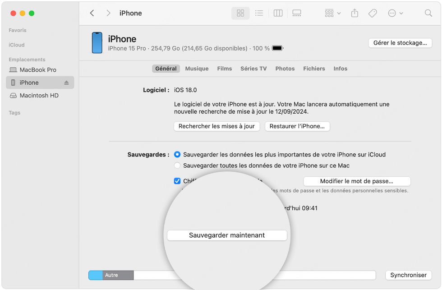The width and height of the screenshot is (442, 290).
Task: Click the Favoris sidebar heading
Action: pos(18,30)
